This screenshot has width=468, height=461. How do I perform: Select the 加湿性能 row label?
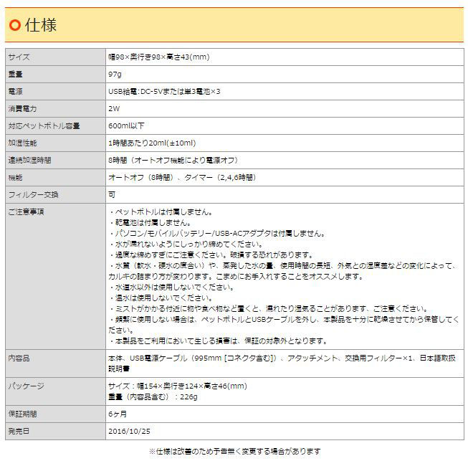pos(23,143)
